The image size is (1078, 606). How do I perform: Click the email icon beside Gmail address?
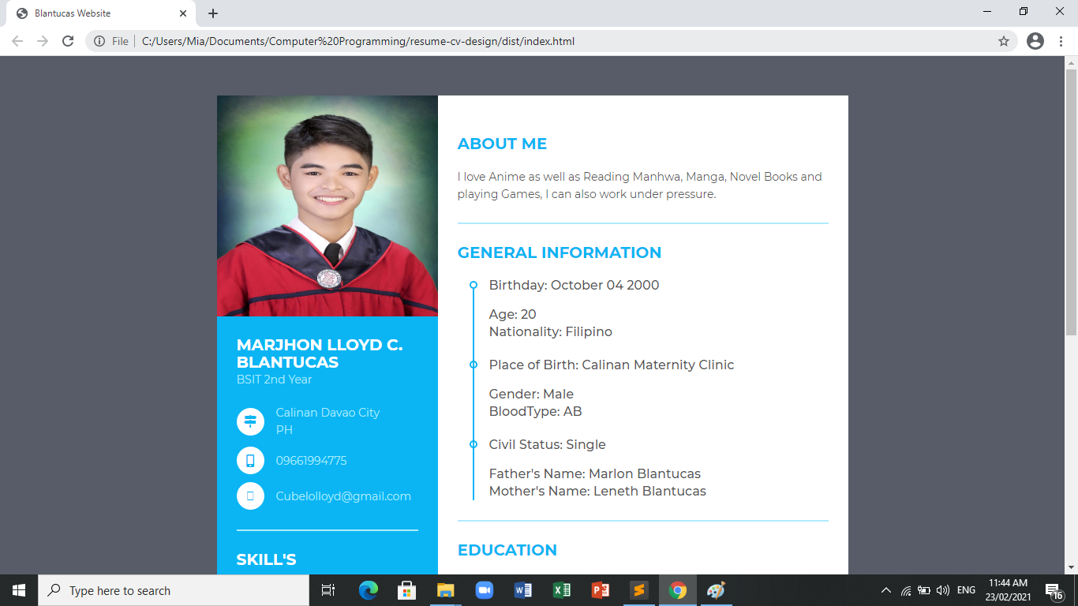[250, 496]
